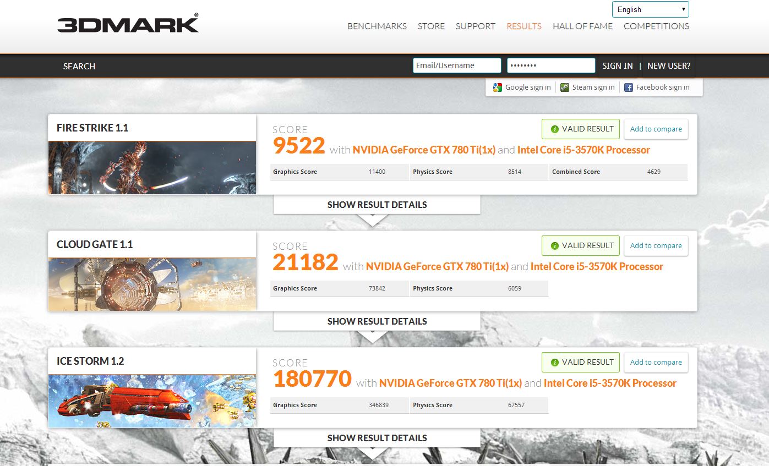769x466 pixels.
Task: Click Ice Storm Physics Score value 67557
Action: [516, 405]
